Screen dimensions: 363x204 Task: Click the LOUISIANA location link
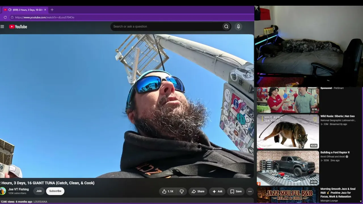[x=40, y=202]
